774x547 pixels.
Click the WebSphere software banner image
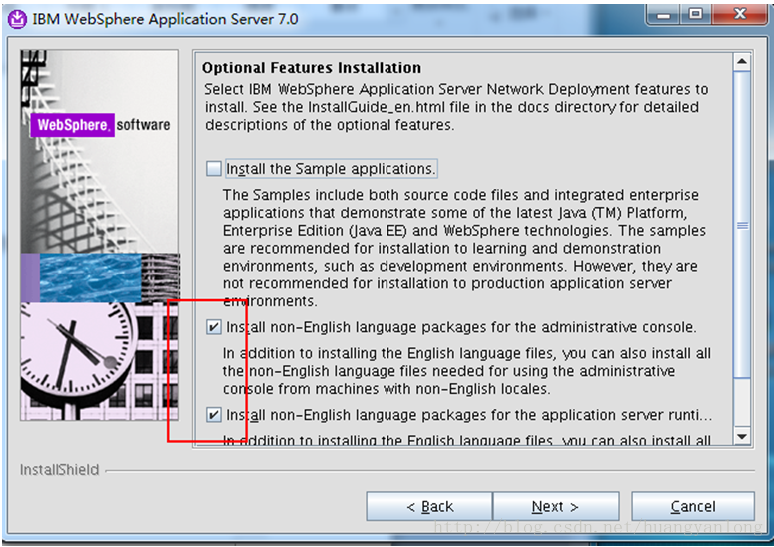pyautogui.click(x=100, y=236)
